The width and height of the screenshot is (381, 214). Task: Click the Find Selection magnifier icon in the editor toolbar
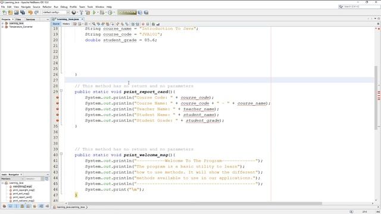pos(93,24)
